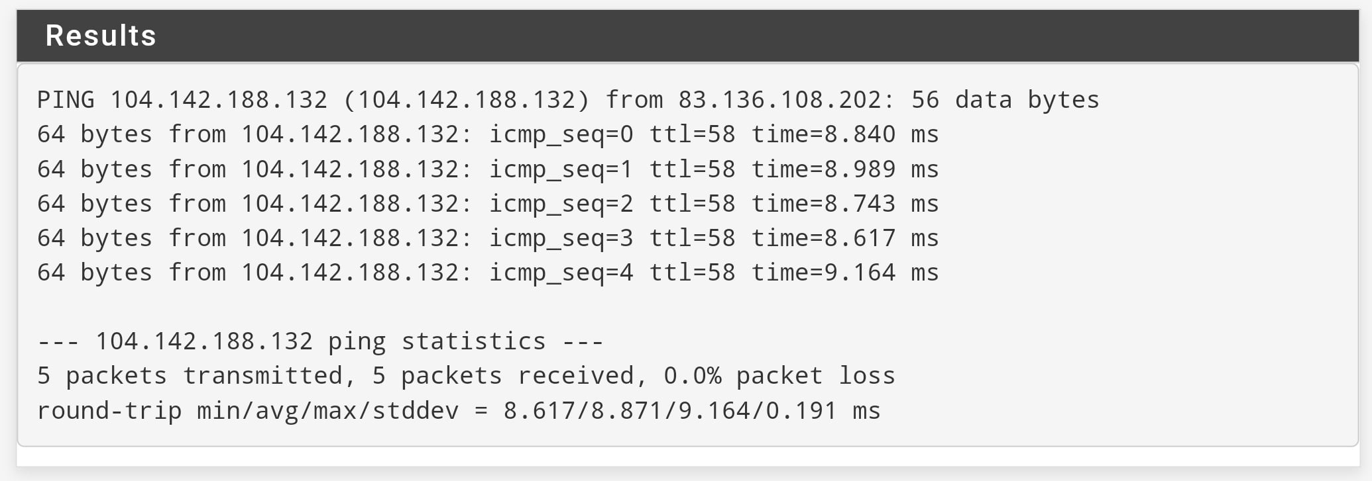Click the 0.0% packet loss text
1372x481 pixels.
coord(779,376)
